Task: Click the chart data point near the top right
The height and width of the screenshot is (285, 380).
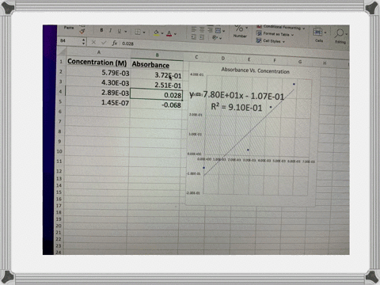Action: [x=294, y=84]
